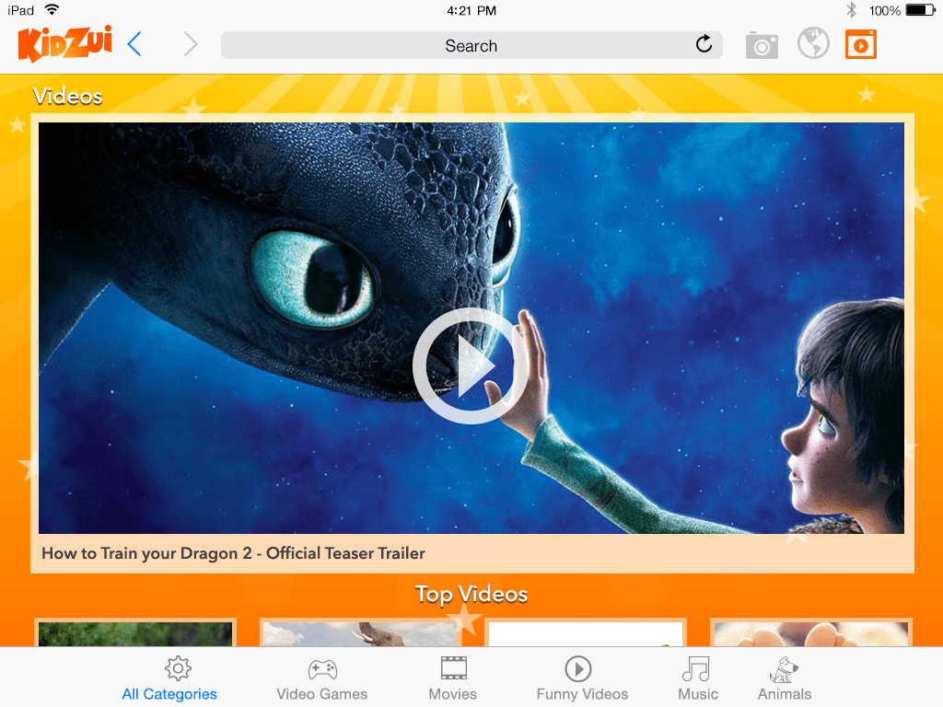Image resolution: width=943 pixels, height=707 pixels.
Task: Open Movies using the film reel icon
Action: click(x=452, y=668)
